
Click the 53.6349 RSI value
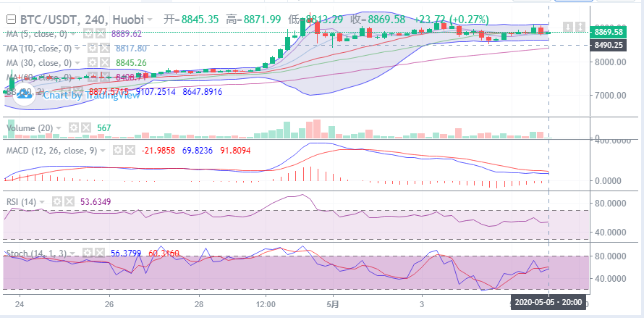[x=96, y=201]
